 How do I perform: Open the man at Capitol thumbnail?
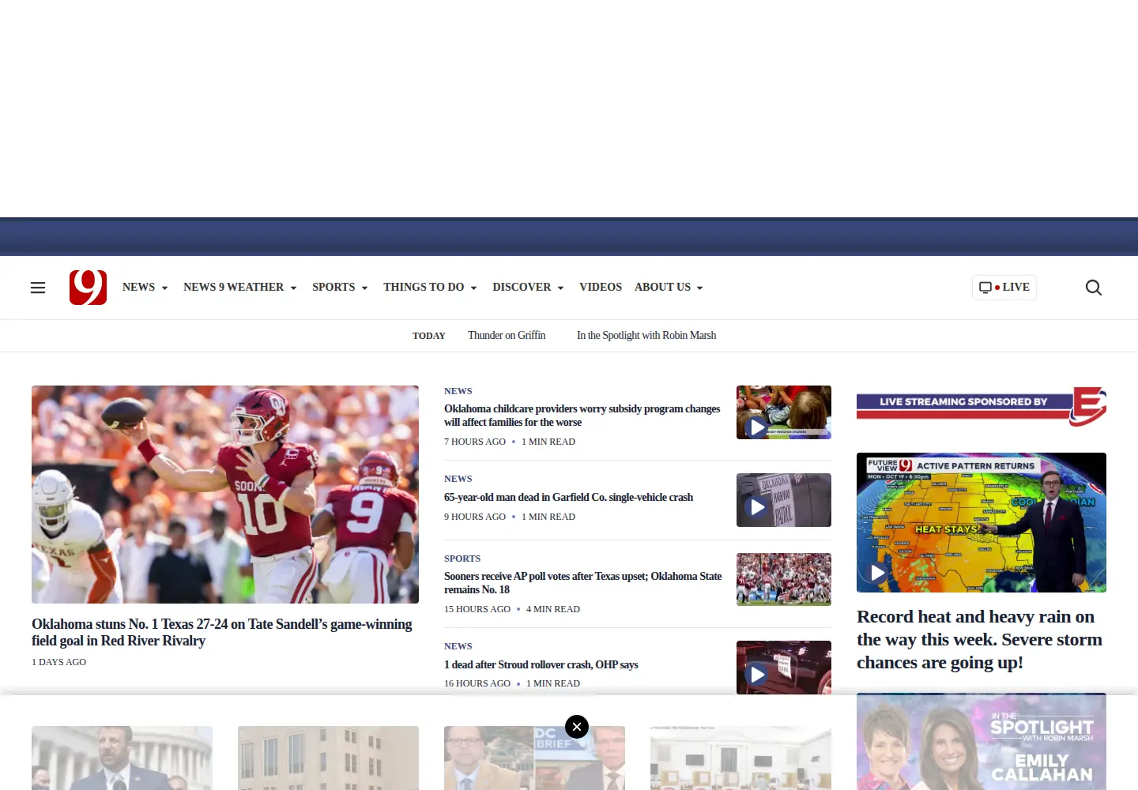pyautogui.click(x=122, y=758)
